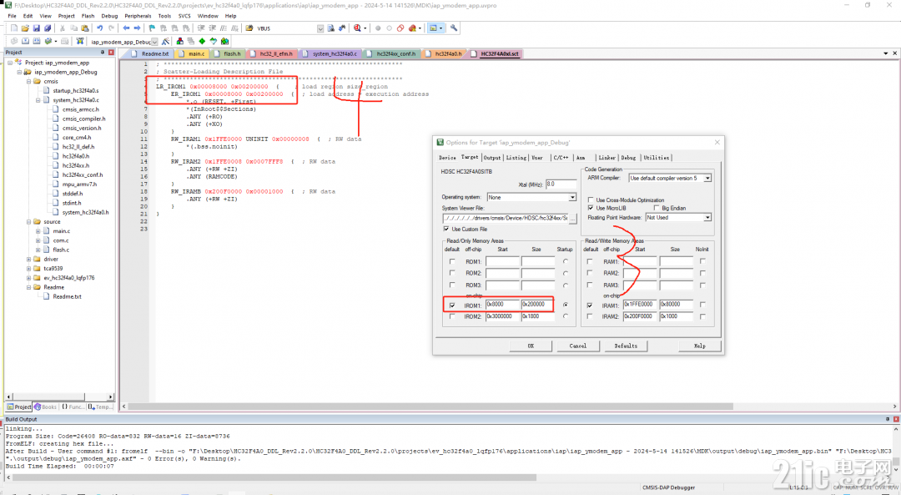The height and width of the screenshot is (495, 901).
Task: Click the Save All toolbar icon
Action: [47, 28]
